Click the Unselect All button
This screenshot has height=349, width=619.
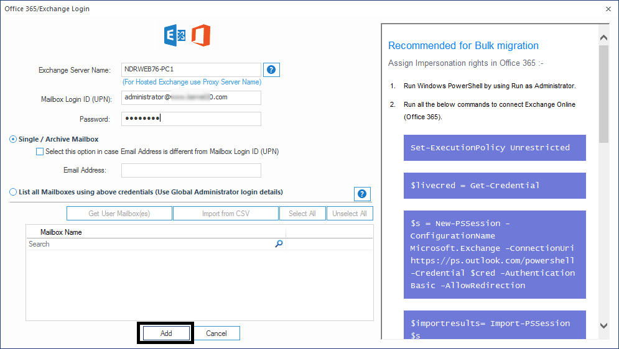pyautogui.click(x=350, y=214)
